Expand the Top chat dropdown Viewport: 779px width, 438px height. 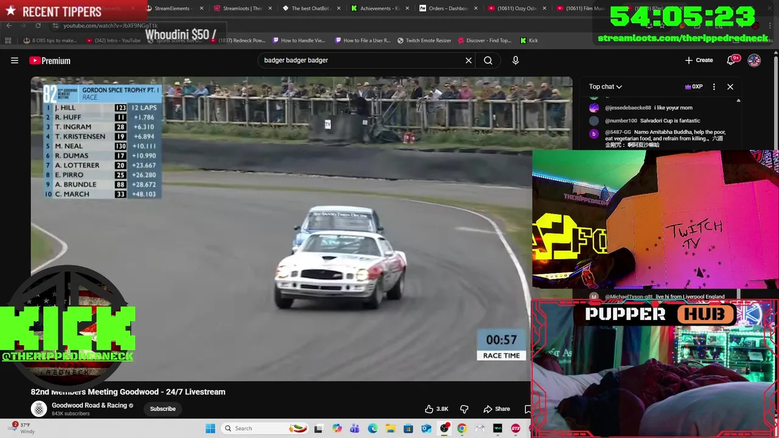pos(606,86)
